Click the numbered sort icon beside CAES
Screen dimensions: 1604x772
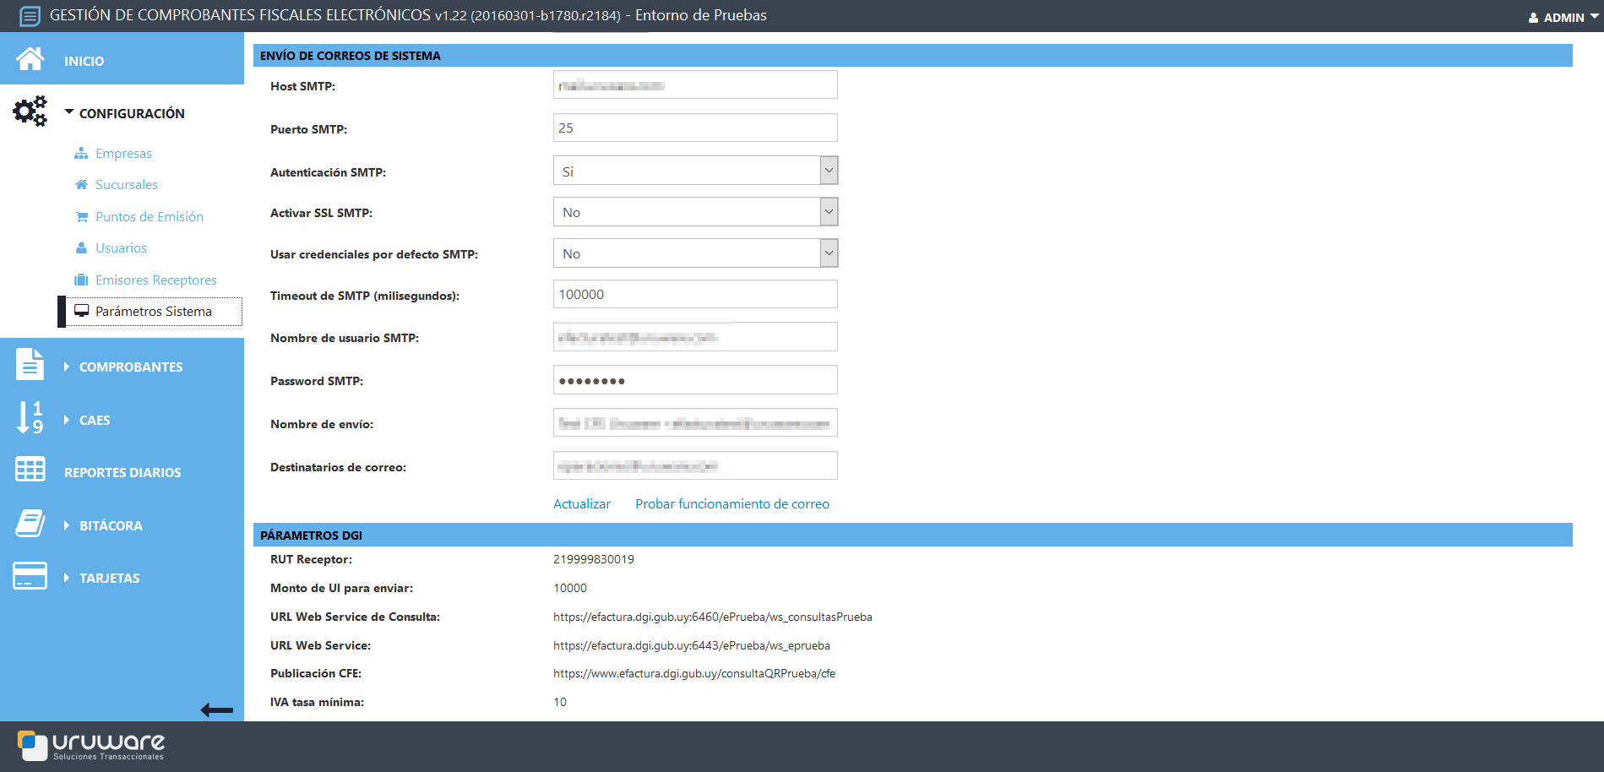30,417
